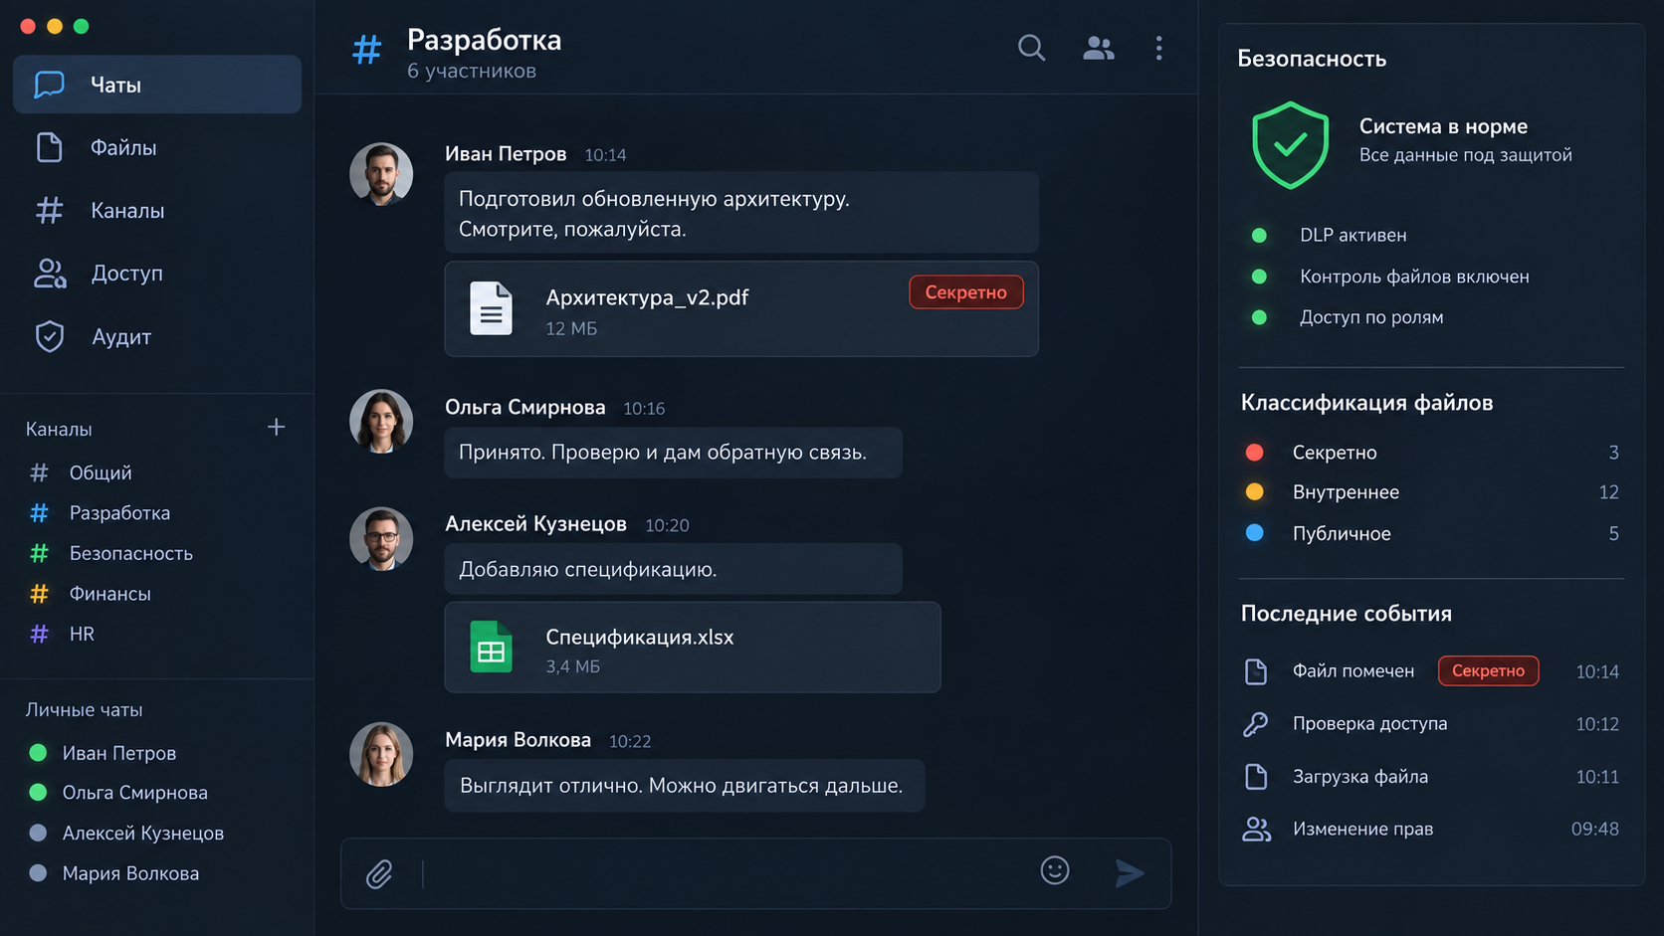Click the Спецификация.xlsx spreadsheet icon

pyautogui.click(x=491, y=647)
